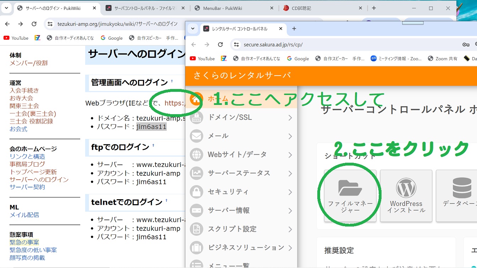Click the reload button in Sakura browser window
477x268 pixels.
220,45
